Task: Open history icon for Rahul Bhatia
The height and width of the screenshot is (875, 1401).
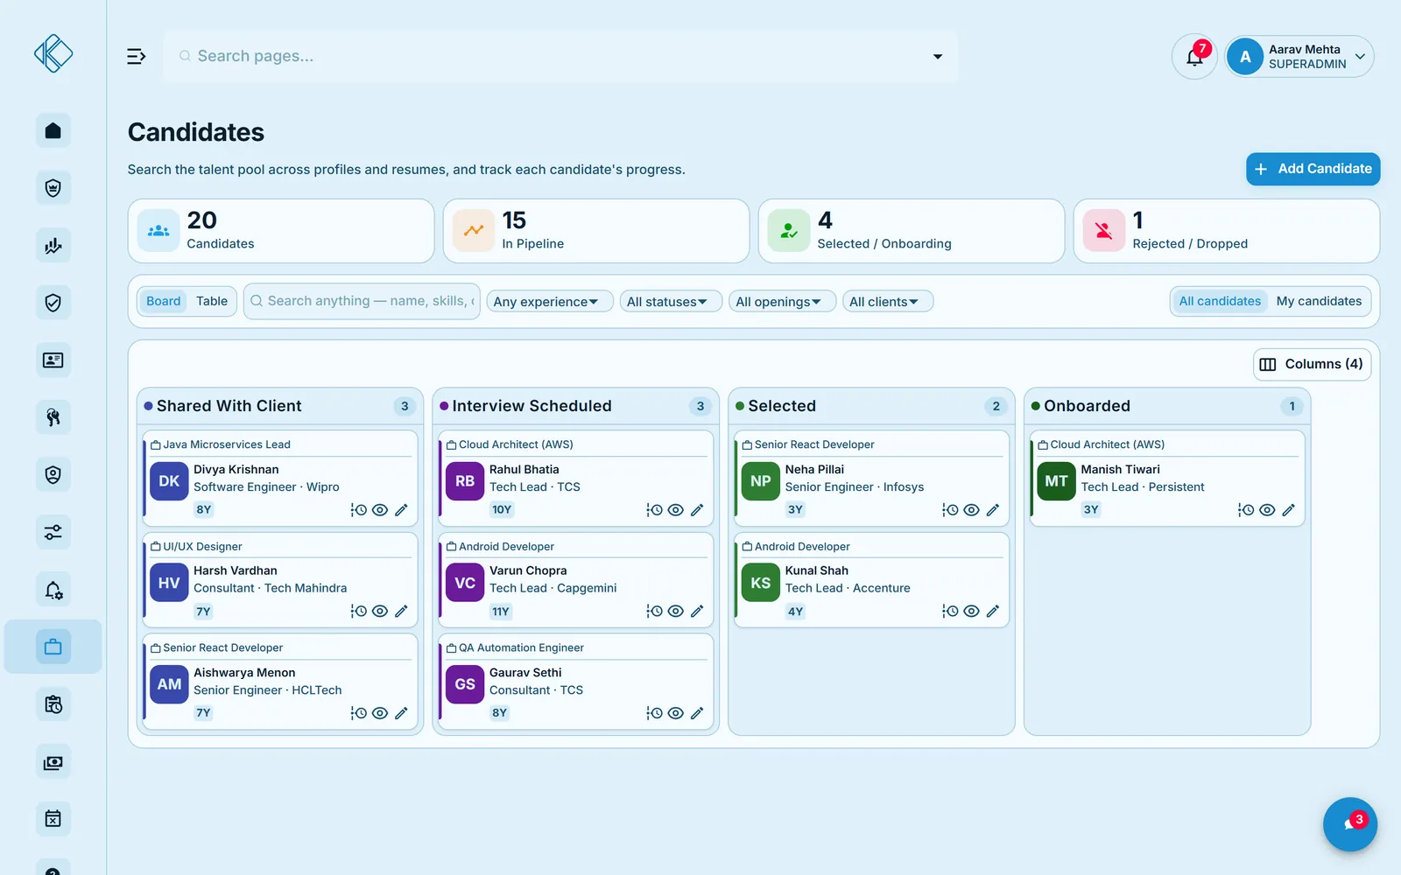Action: click(x=654, y=510)
